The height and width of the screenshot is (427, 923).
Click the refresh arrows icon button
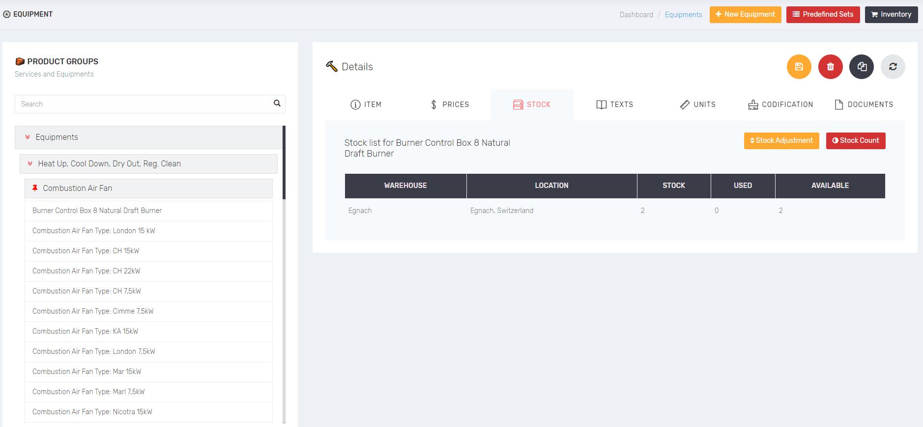coord(893,67)
